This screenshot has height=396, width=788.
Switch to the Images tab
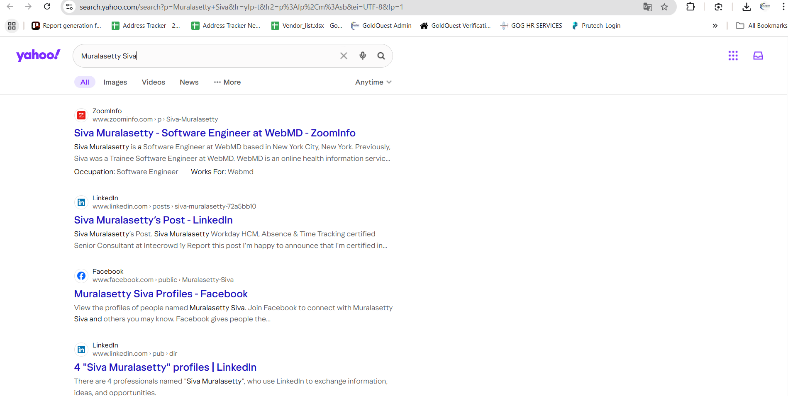pyautogui.click(x=115, y=82)
